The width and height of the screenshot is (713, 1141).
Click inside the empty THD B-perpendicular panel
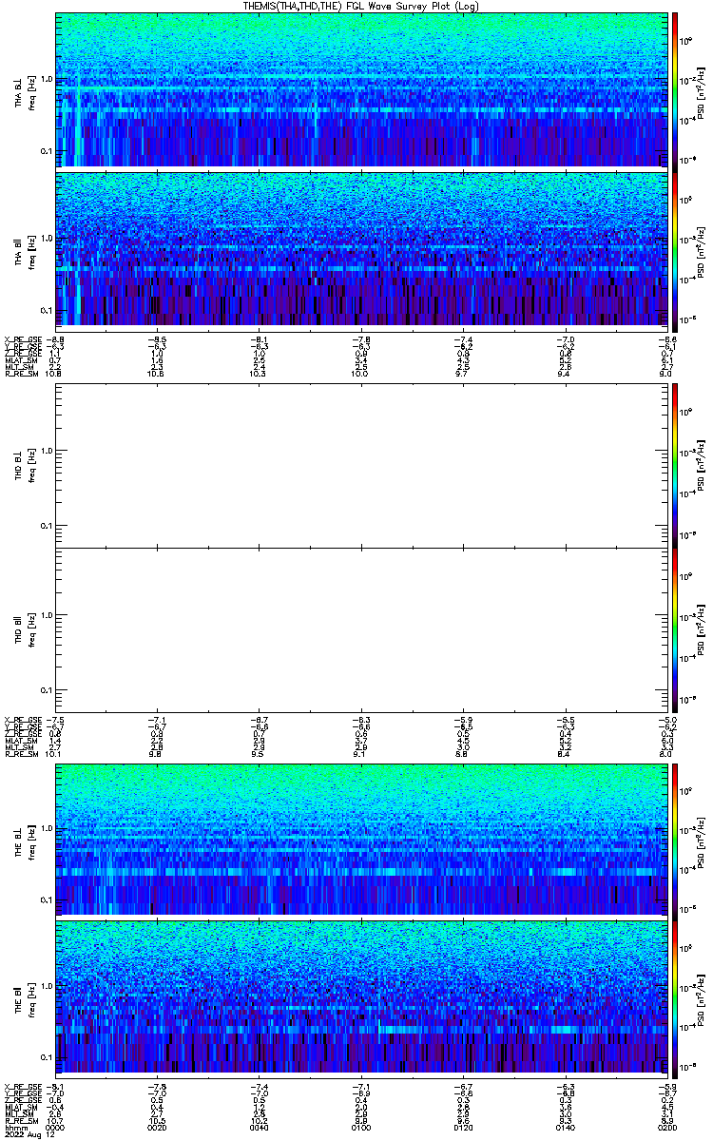coord(359,465)
